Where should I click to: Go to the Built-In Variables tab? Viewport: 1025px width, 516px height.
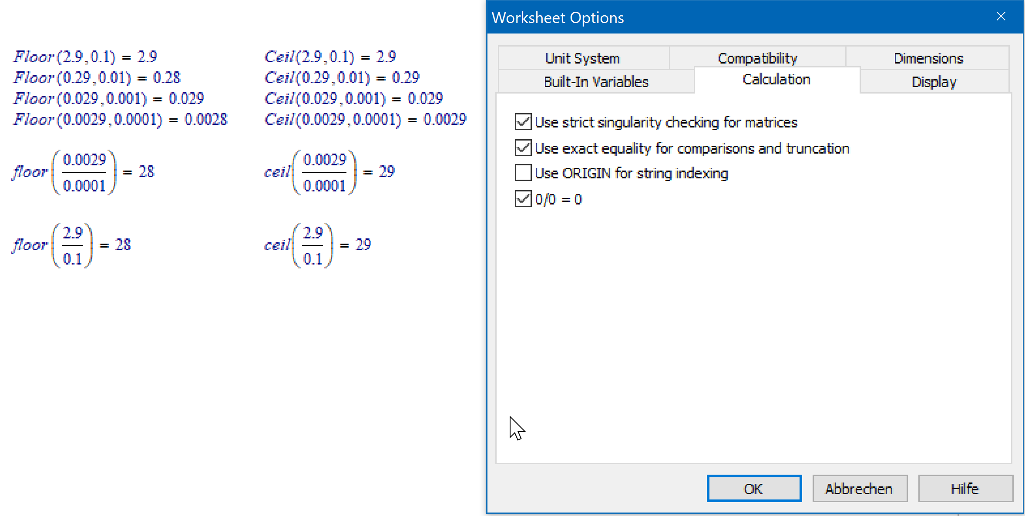coord(596,82)
